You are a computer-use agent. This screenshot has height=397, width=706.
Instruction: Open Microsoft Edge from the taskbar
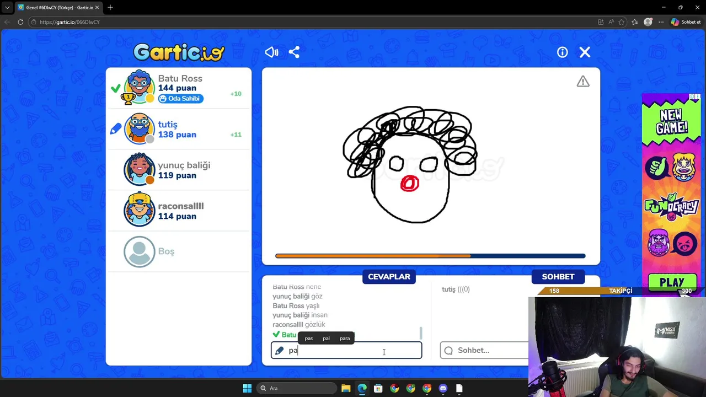tap(362, 388)
